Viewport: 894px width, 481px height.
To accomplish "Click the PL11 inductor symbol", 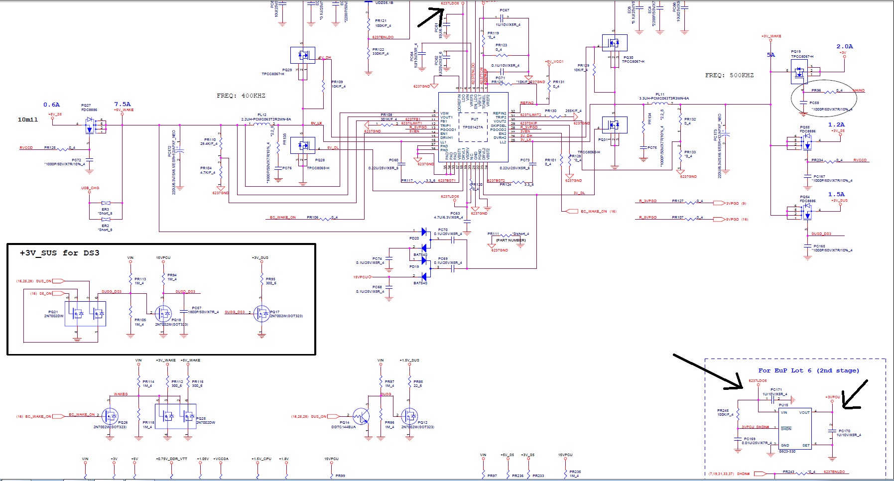I will coord(660,104).
